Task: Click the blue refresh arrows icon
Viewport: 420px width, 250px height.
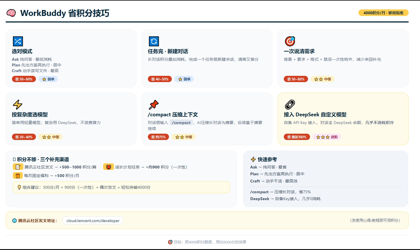Action: [154, 41]
